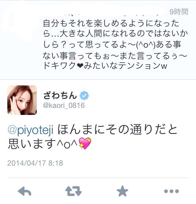Retweet this tweet with the retweet icon

coord(73,191)
